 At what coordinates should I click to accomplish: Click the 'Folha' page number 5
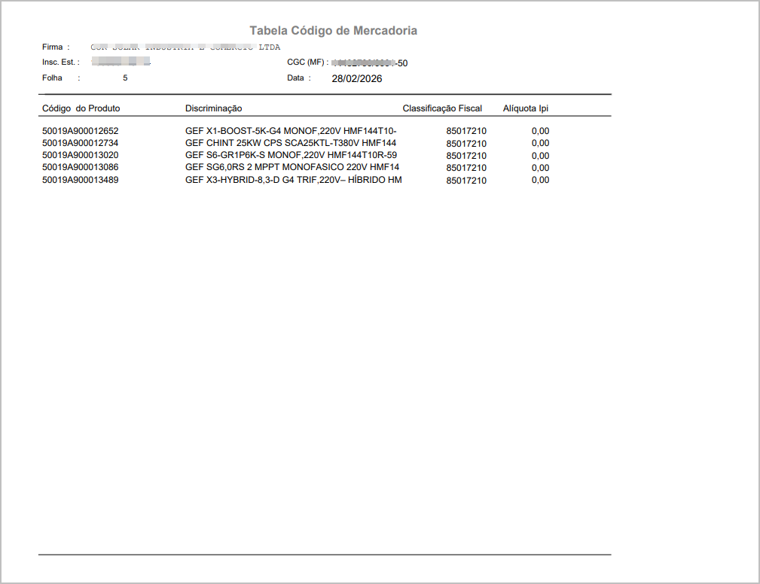(x=125, y=78)
